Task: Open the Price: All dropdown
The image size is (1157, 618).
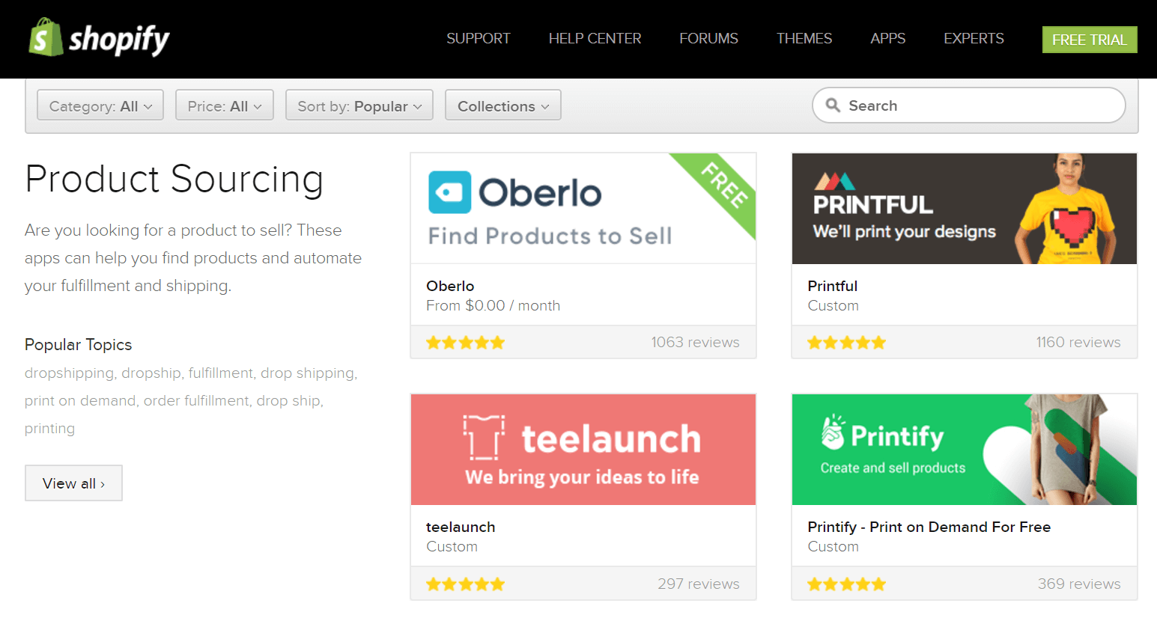Action: pos(225,105)
